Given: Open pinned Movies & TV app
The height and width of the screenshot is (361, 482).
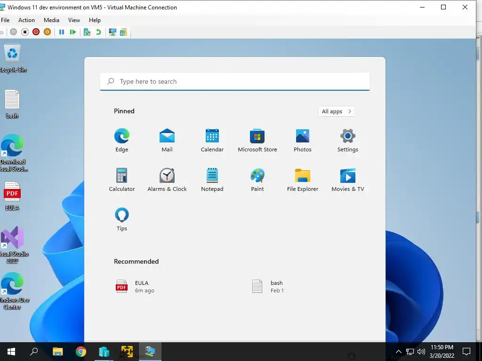Looking at the screenshot, I should click(348, 180).
